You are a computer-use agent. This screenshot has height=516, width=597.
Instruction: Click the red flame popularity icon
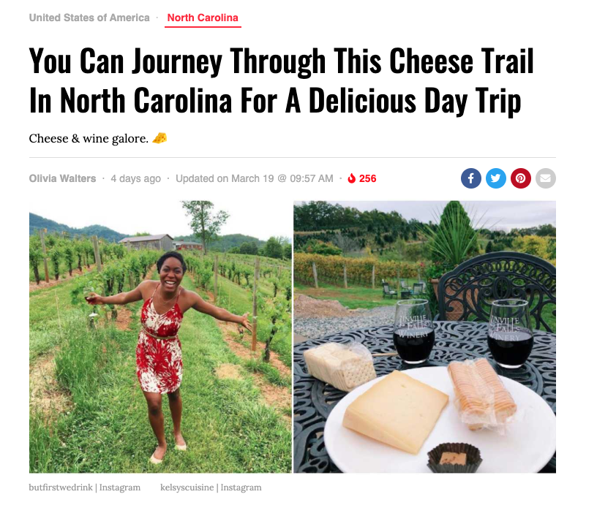coord(352,178)
